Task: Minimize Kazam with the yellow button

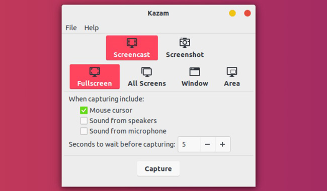Action: coord(232,14)
